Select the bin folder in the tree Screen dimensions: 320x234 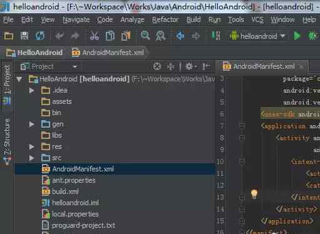51,113
